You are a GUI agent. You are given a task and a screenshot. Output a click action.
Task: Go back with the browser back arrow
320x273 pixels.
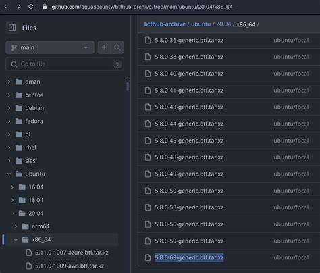(6, 7)
